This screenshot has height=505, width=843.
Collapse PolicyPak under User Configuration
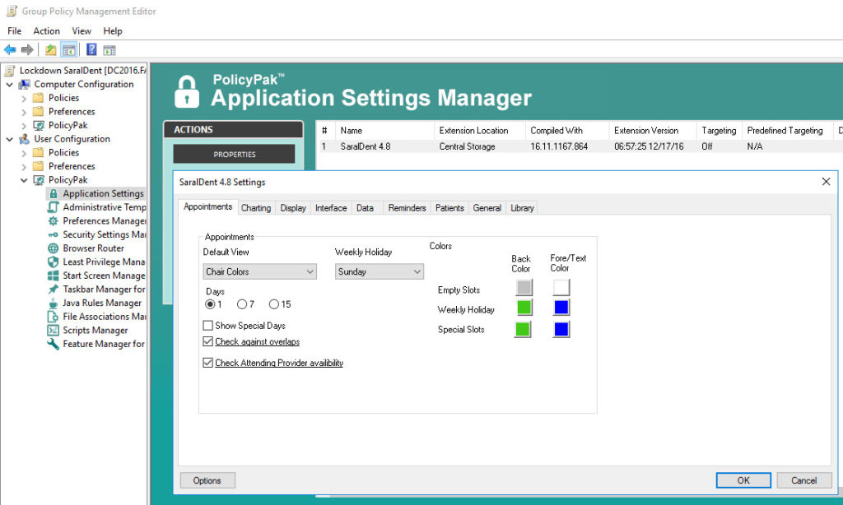point(24,180)
